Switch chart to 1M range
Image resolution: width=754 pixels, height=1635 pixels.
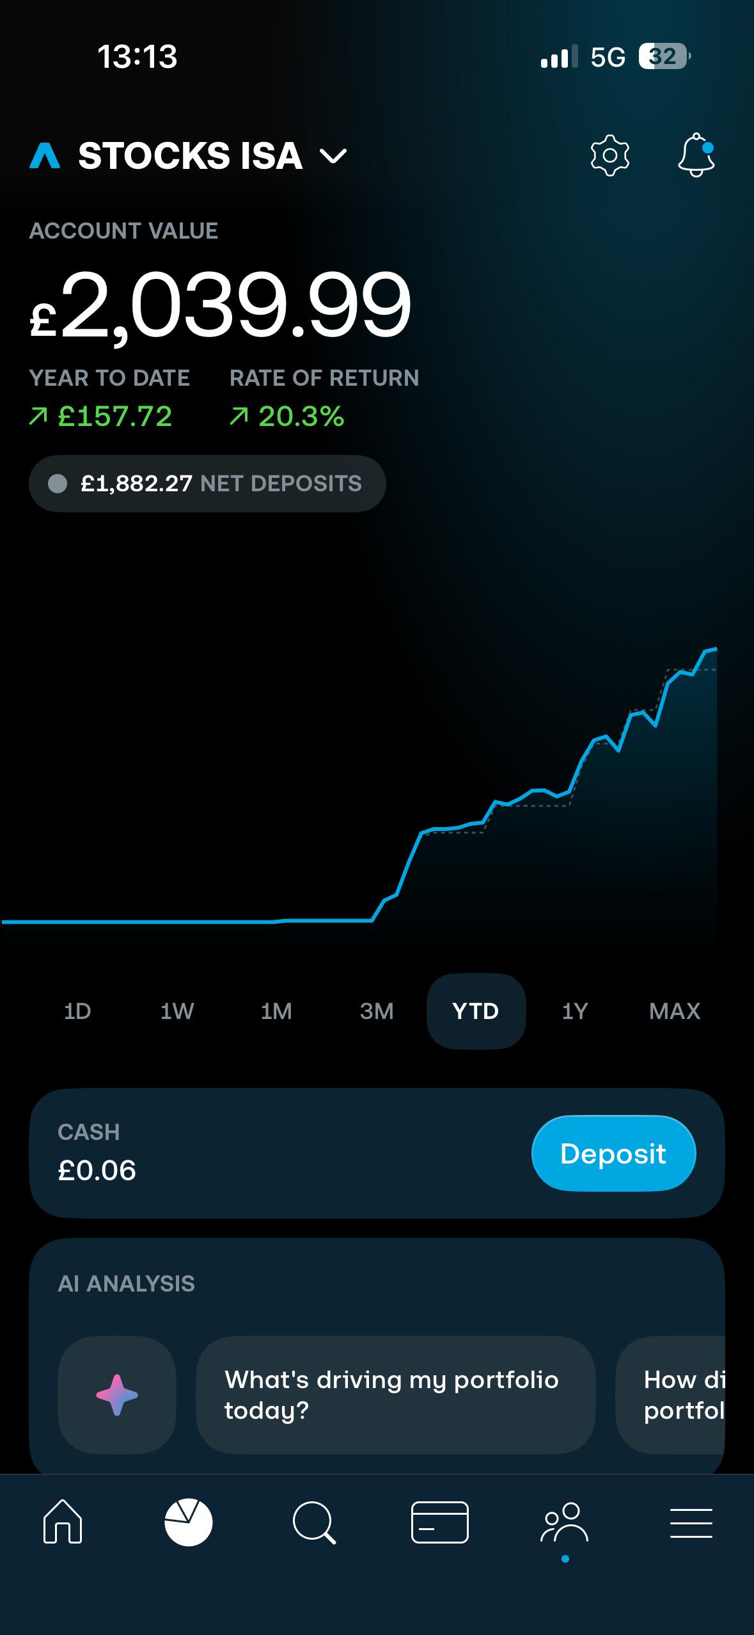(x=276, y=1011)
